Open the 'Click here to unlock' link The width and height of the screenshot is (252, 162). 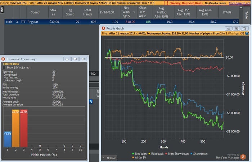240,3
